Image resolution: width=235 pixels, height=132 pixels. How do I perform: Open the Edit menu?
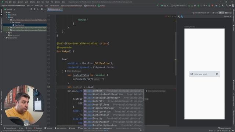[x=10, y=2]
